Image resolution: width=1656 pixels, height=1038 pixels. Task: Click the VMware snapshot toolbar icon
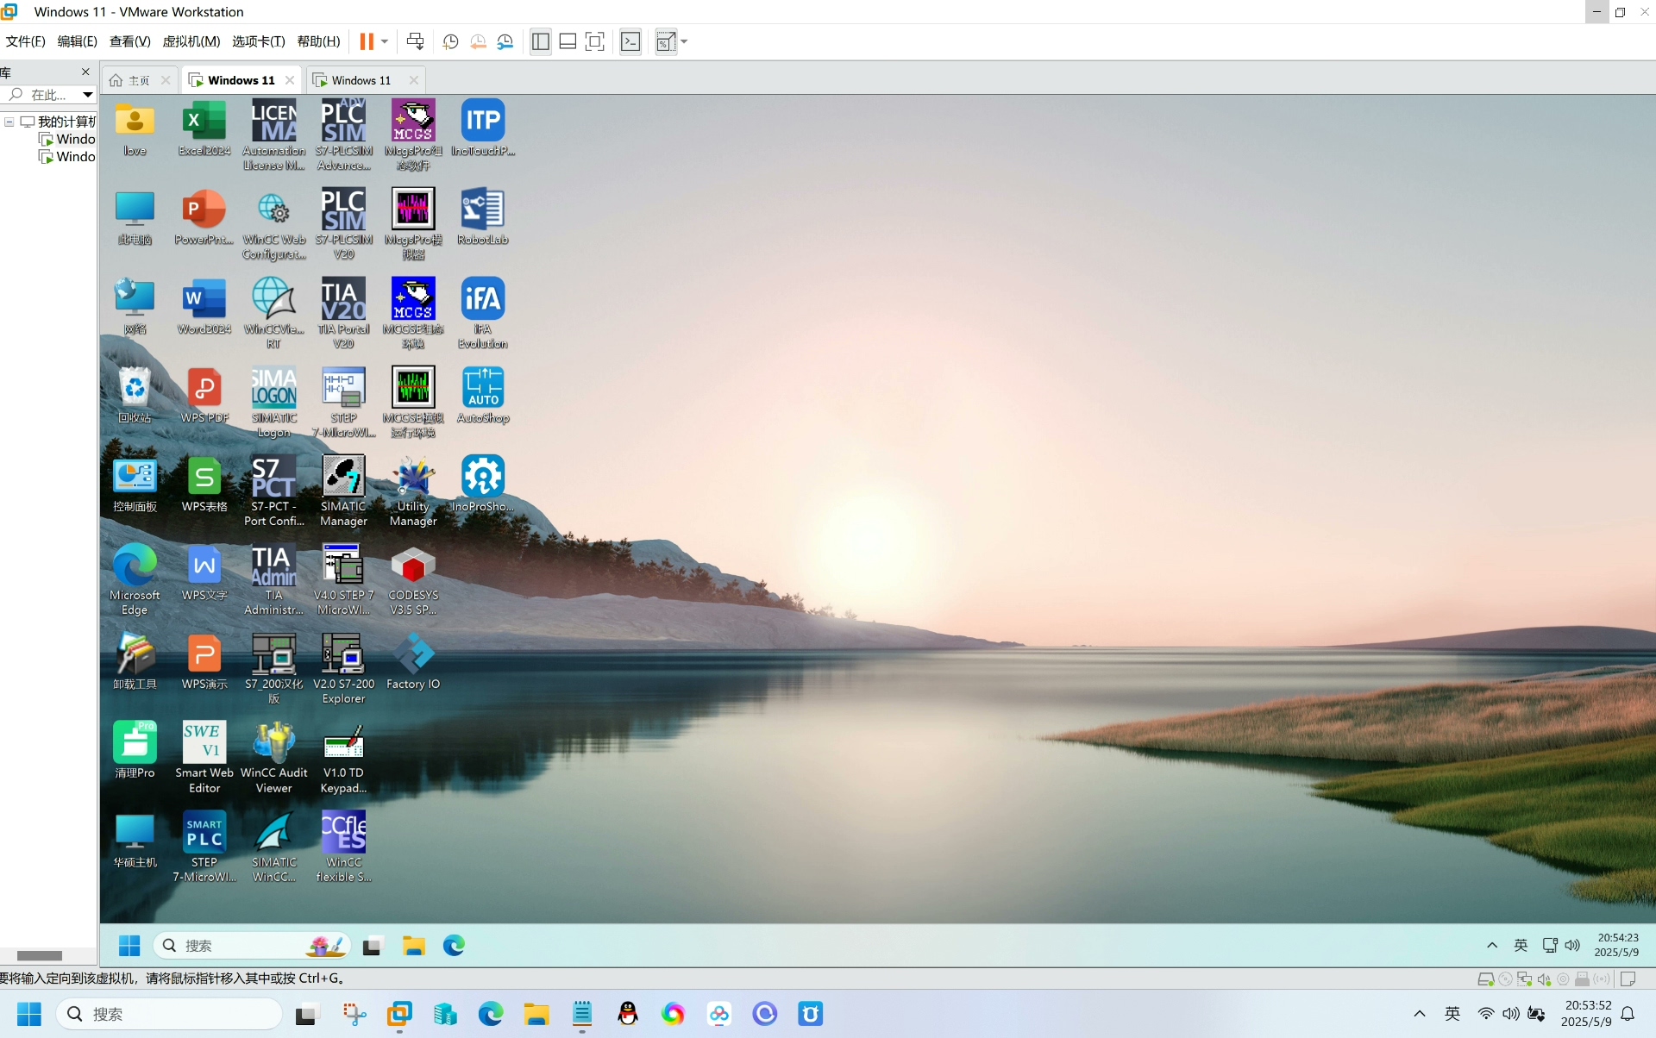click(450, 41)
